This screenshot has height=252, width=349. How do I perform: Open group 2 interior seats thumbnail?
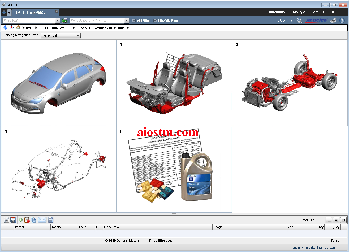coord(174,83)
